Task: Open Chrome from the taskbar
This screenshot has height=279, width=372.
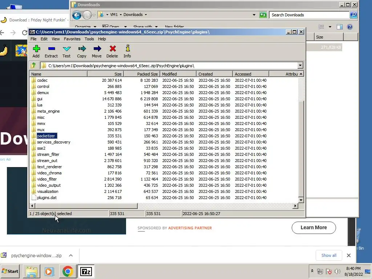Action: pos(68,271)
